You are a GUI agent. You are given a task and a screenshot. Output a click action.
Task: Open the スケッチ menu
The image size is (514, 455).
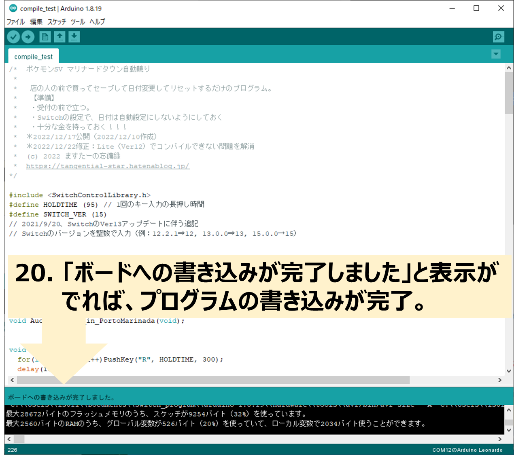[x=57, y=21]
